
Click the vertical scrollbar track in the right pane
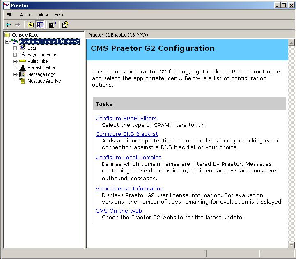pos(291,144)
